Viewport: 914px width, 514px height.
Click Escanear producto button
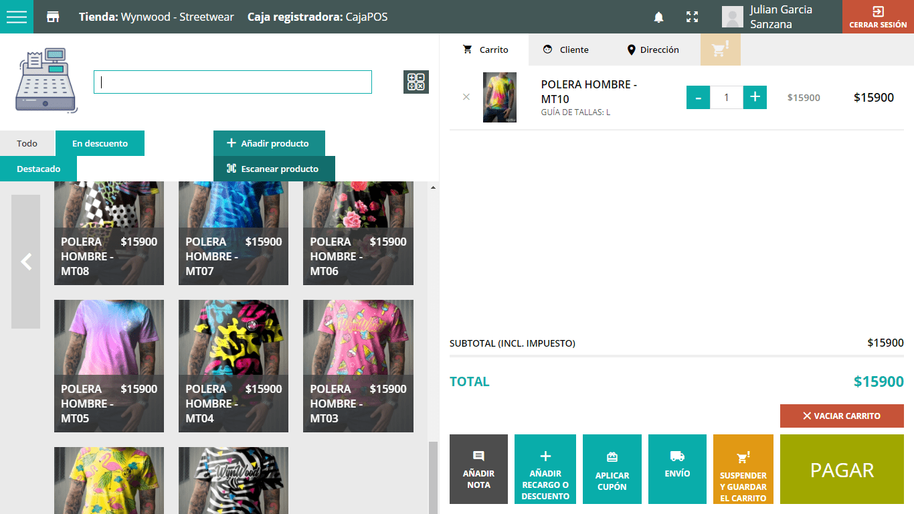click(x=274, y=169)
